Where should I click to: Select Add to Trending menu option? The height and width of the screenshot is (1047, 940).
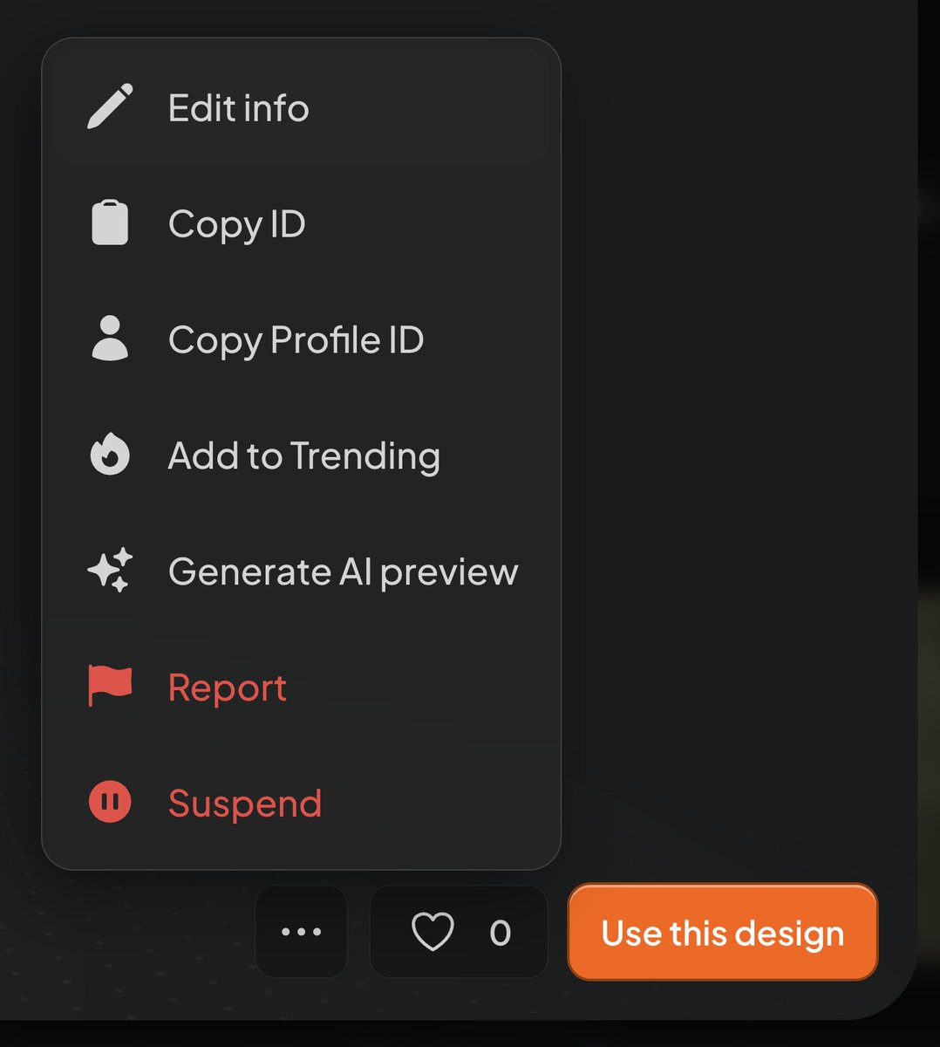tap(304, 455)
